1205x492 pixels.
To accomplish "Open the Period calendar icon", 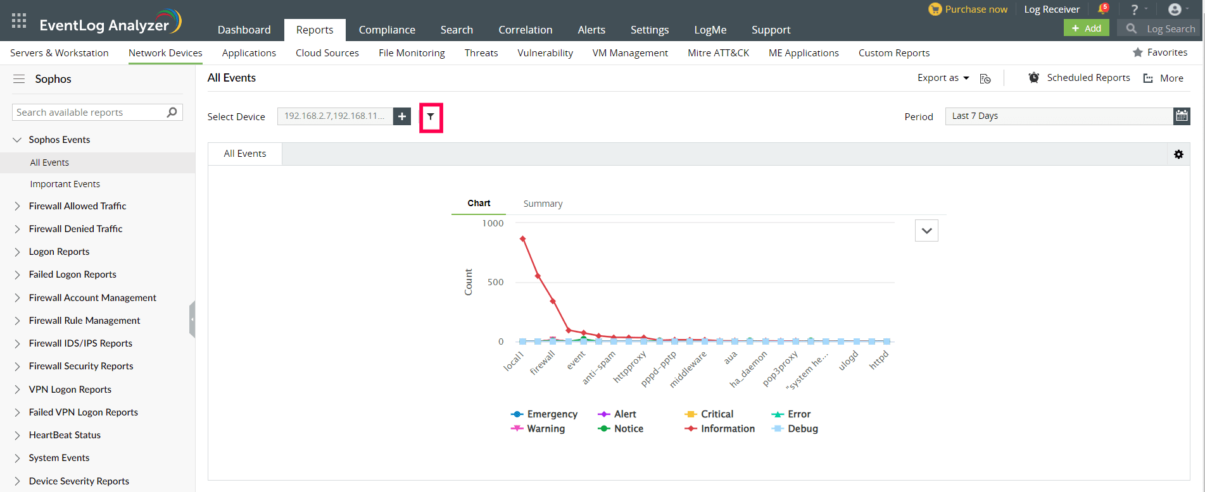I will (1182, 116).
